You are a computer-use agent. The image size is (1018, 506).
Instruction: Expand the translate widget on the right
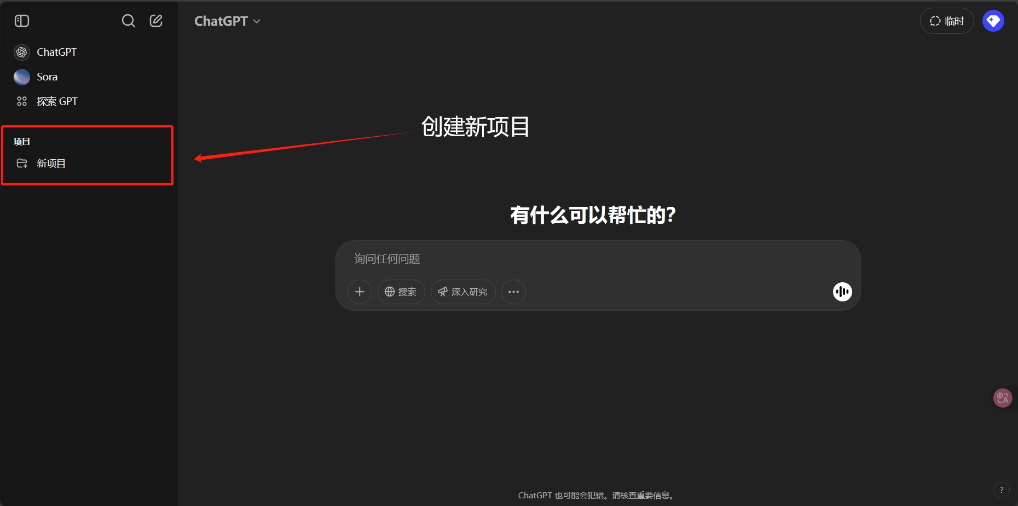click(x=1002, y=398)
